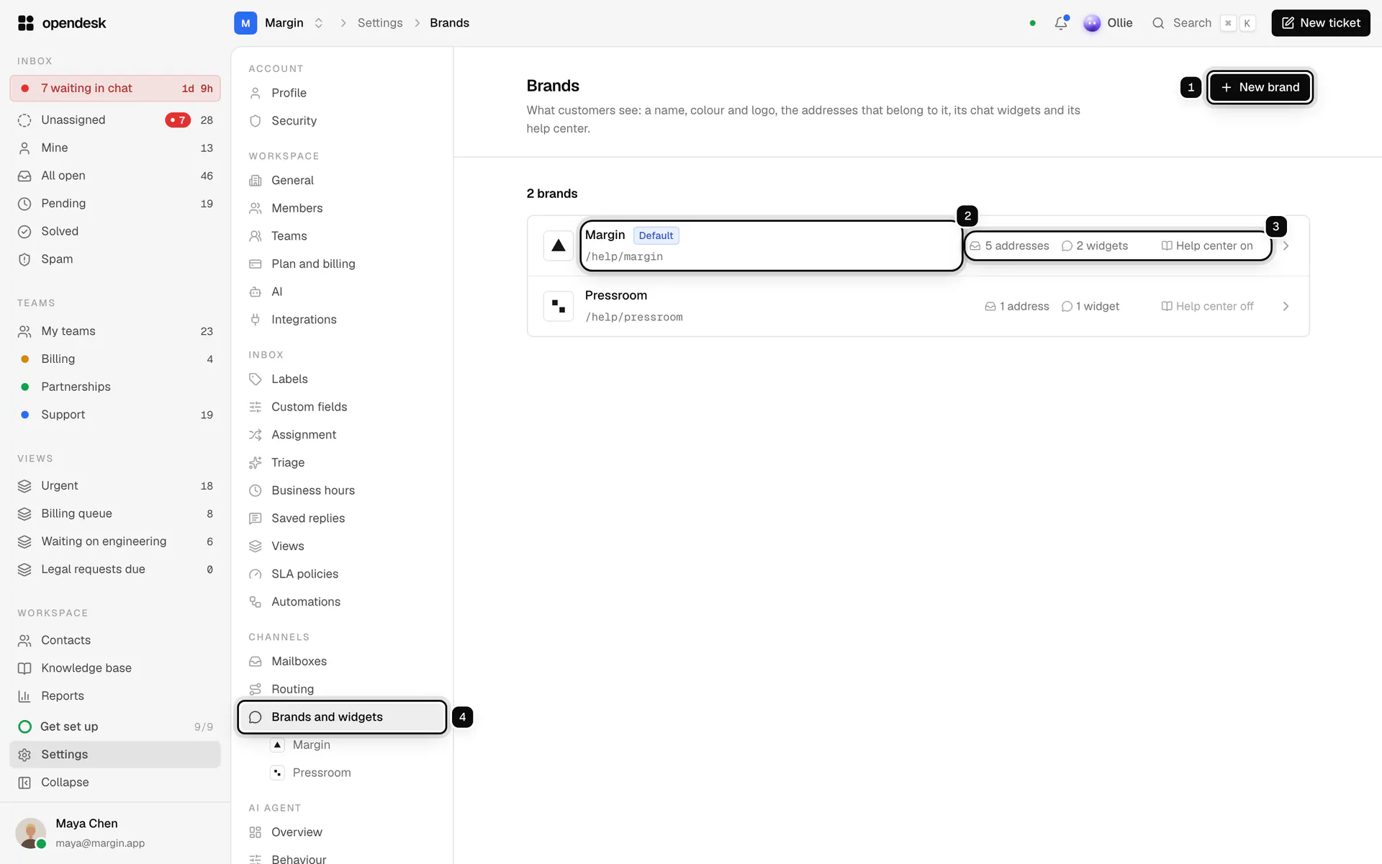Click the AI robot icon
1382x864 pixels.
[255, 292]
